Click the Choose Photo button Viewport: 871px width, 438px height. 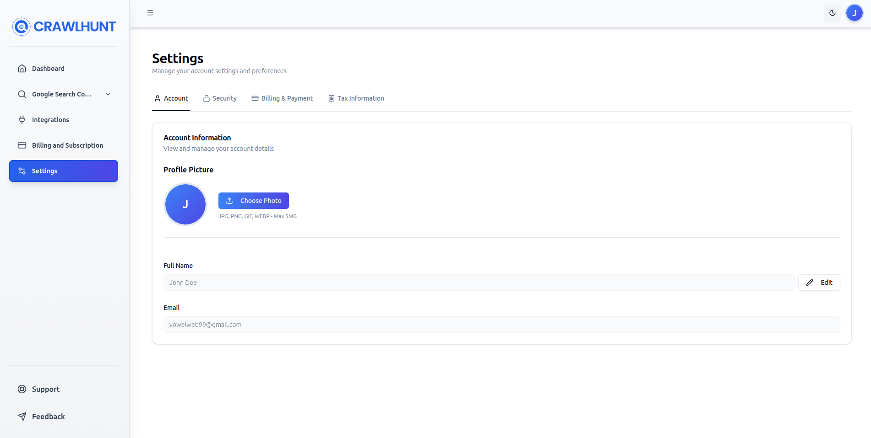pos(253,201)
